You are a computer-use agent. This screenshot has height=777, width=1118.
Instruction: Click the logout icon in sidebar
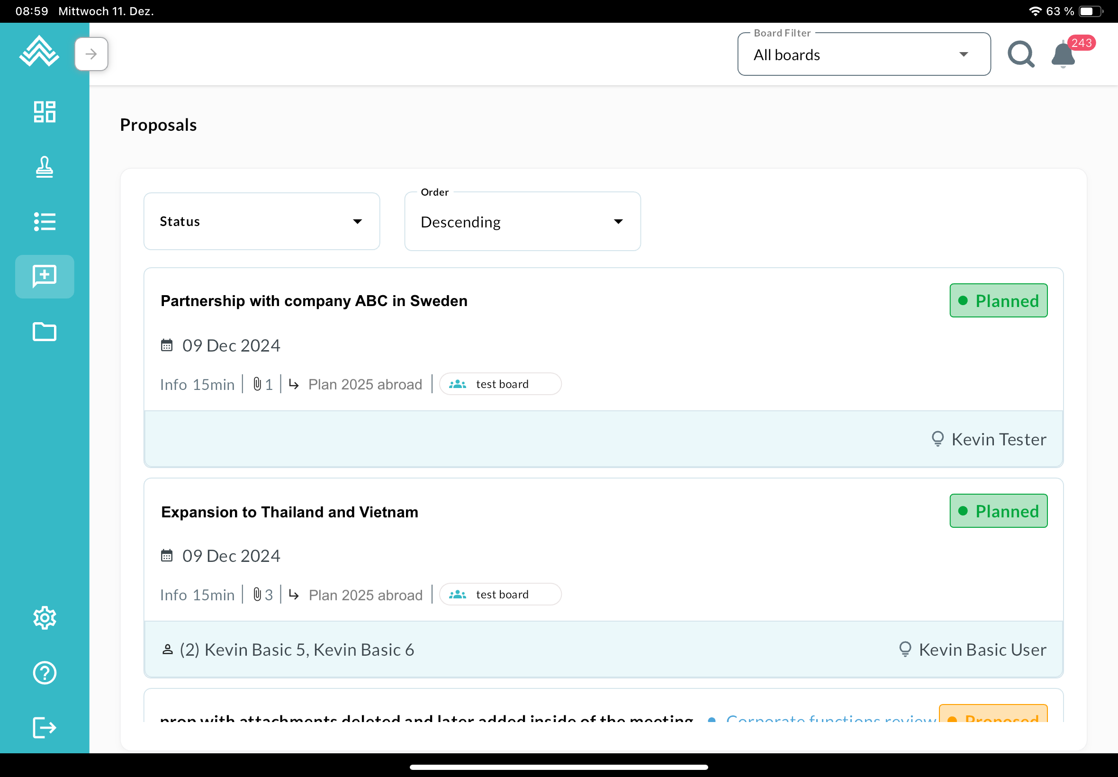[x=44, y=728]
